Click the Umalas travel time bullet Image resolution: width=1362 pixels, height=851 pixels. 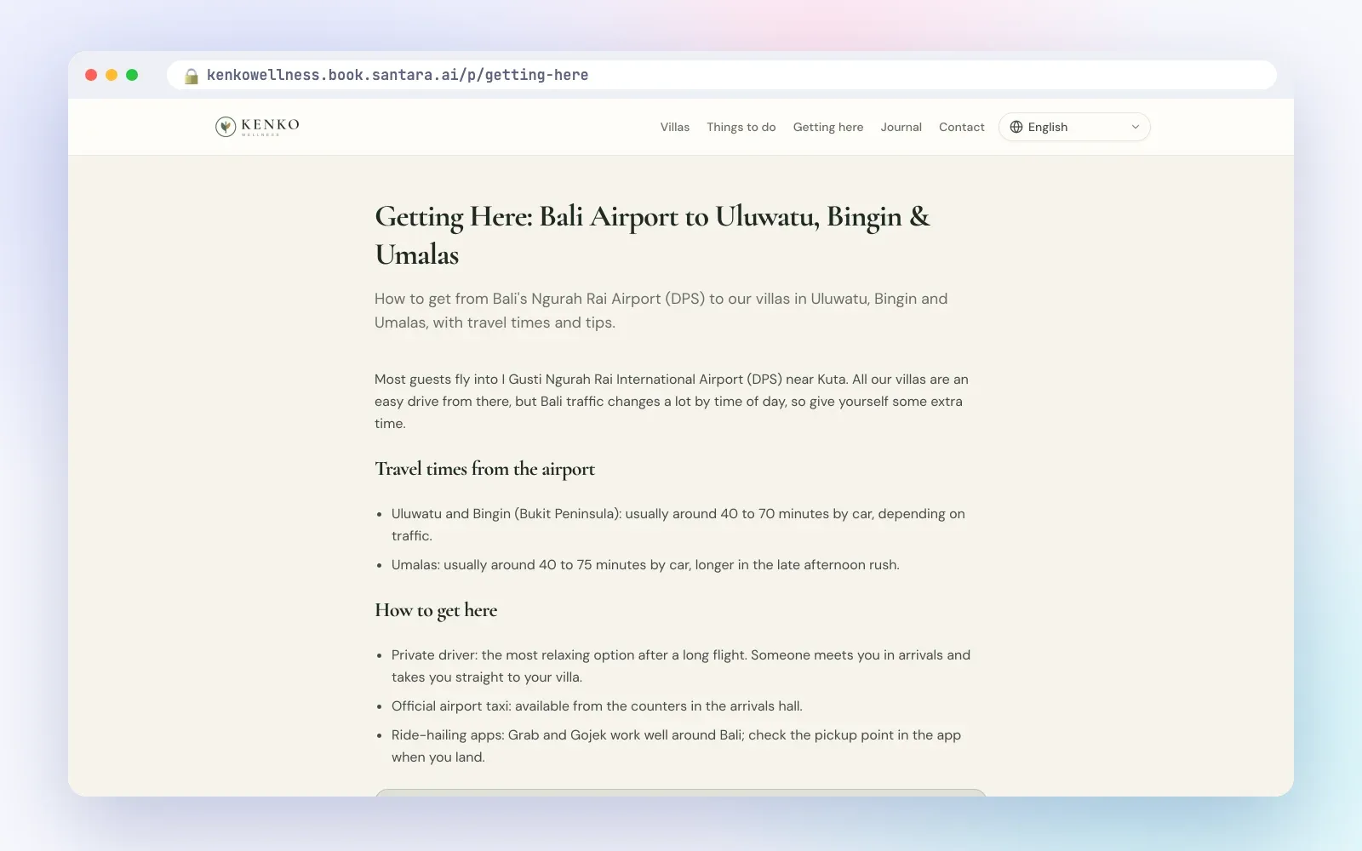[645, 565]
